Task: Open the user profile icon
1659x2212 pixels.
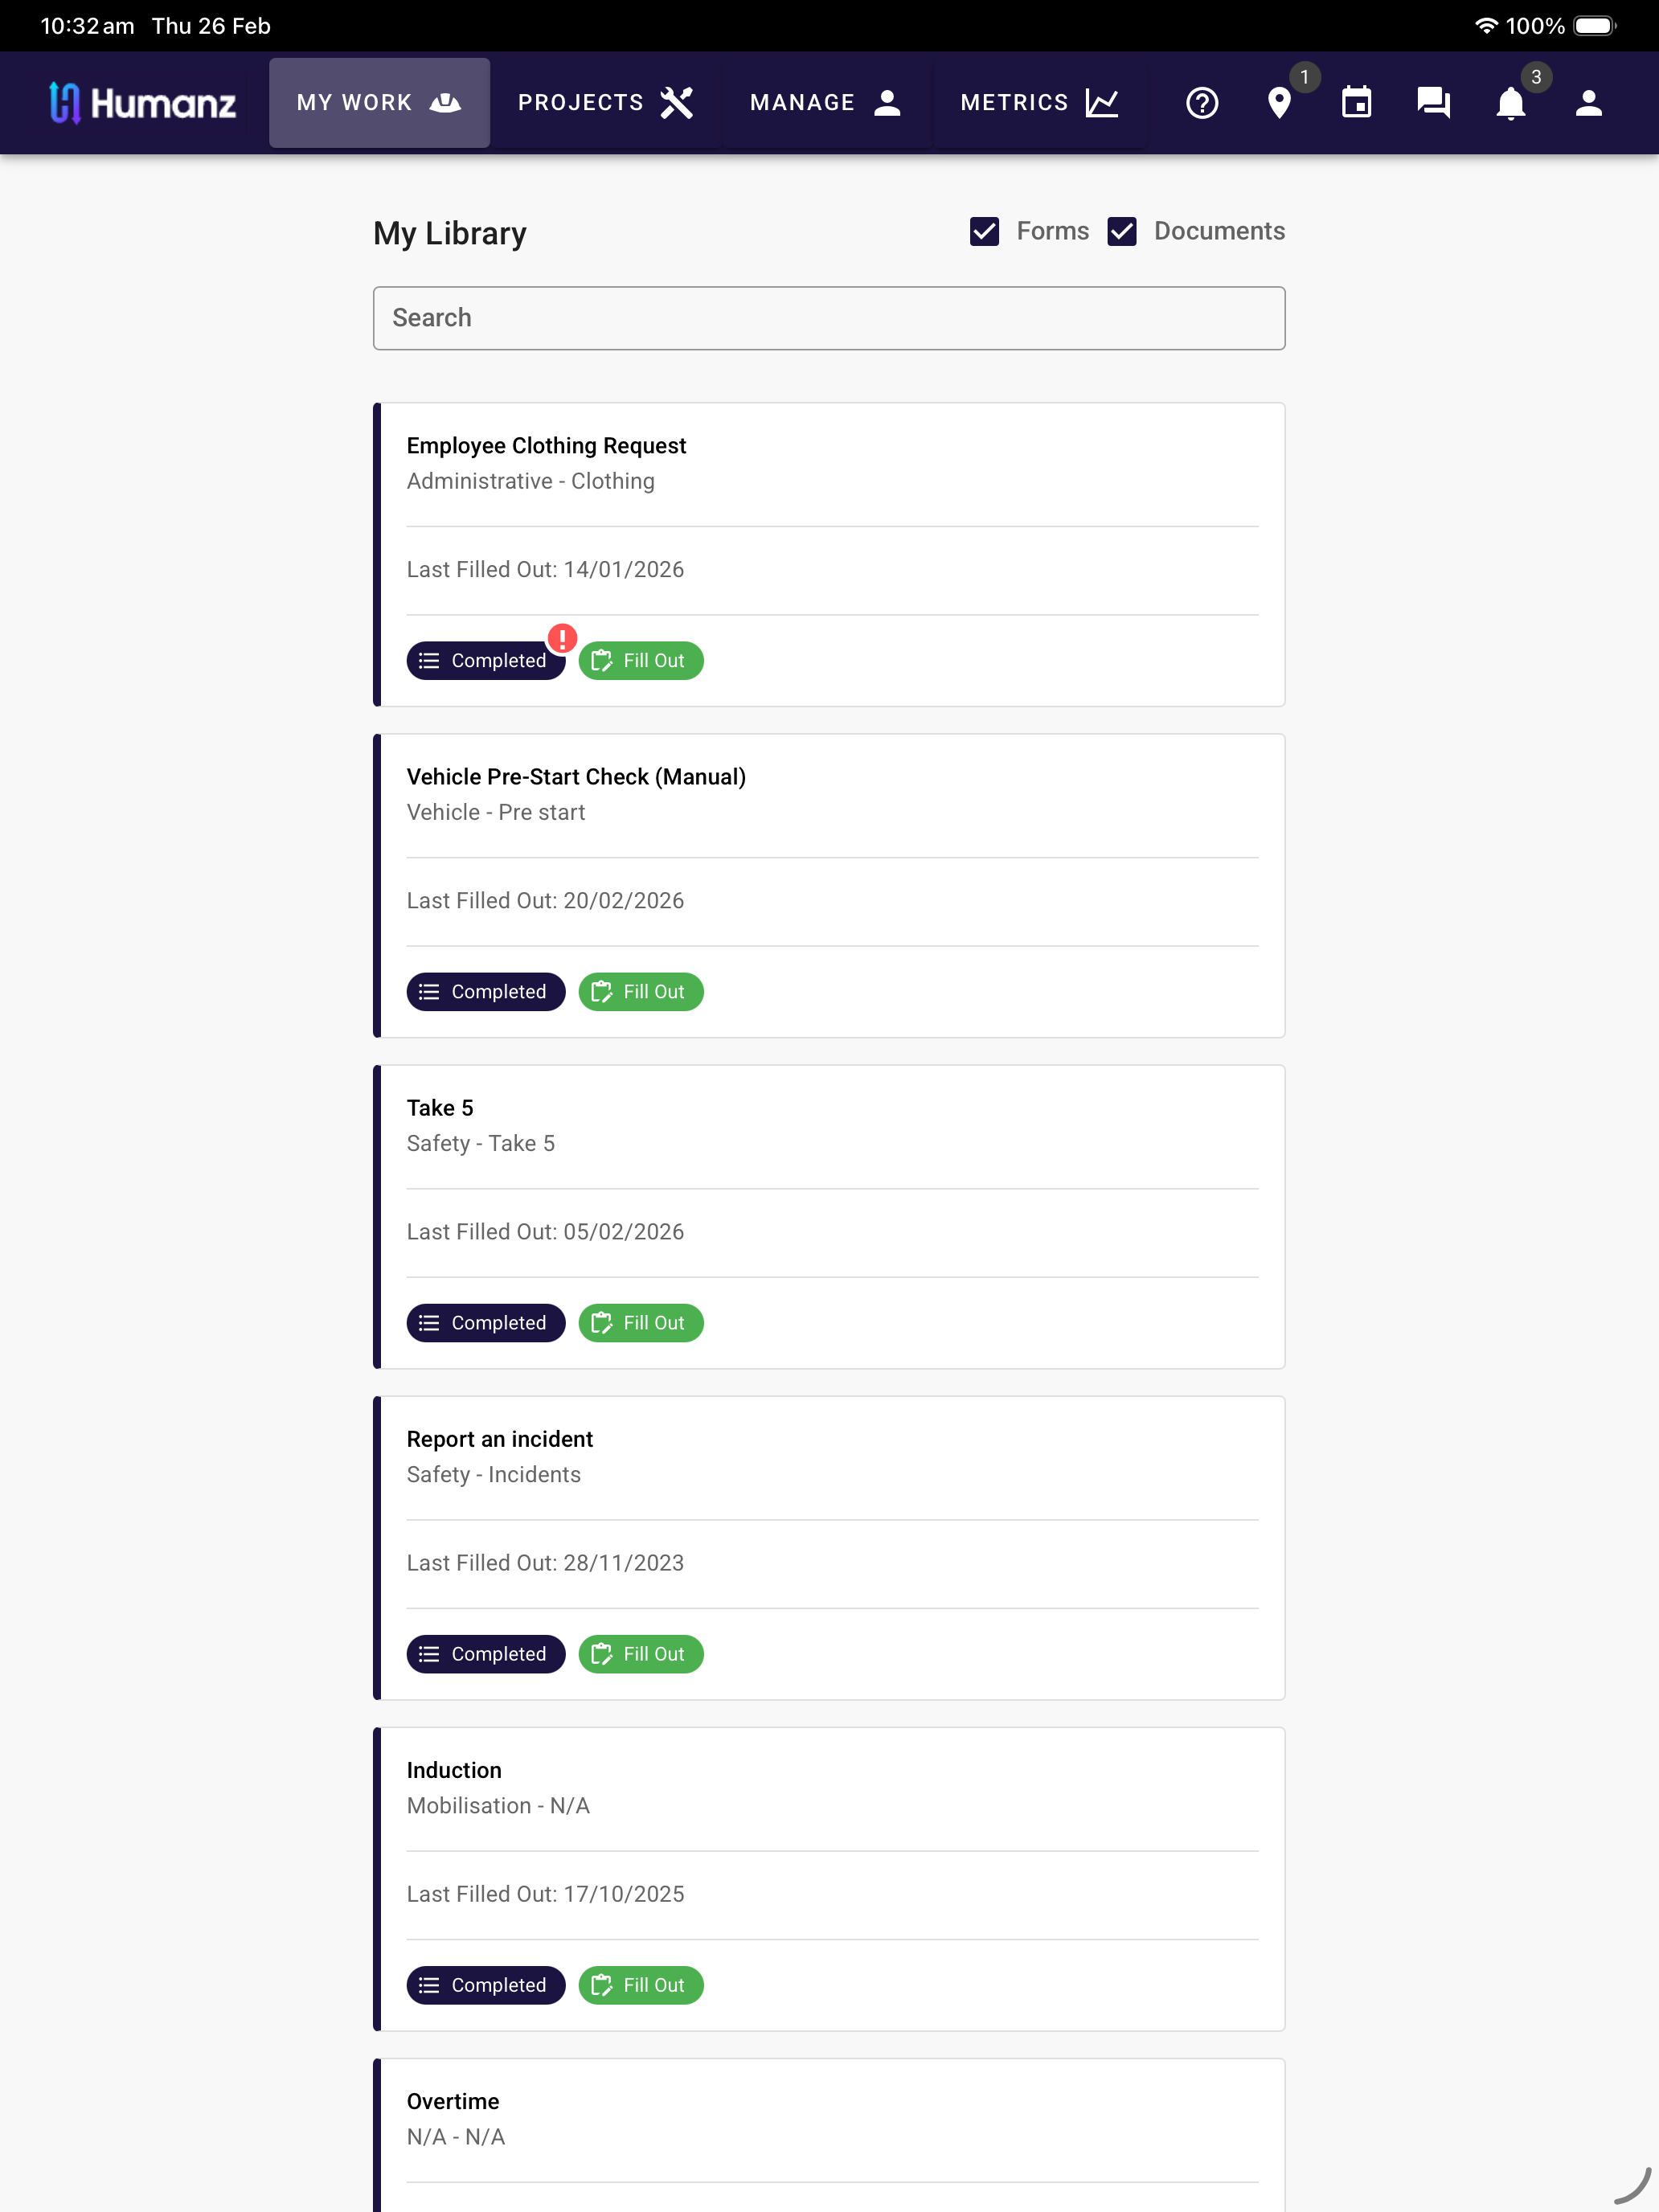Action: tap(1588, 103)
